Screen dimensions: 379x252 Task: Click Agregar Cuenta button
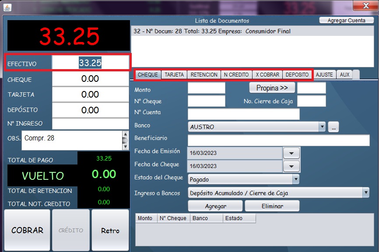pos(346,21)
